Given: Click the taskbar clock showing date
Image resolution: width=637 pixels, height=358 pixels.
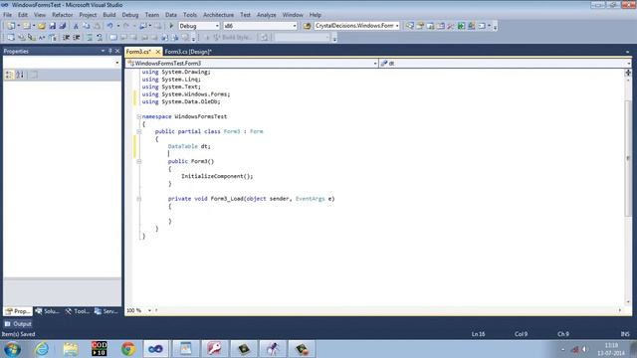Looking at the screenshot, I should (x=611, y=349).
